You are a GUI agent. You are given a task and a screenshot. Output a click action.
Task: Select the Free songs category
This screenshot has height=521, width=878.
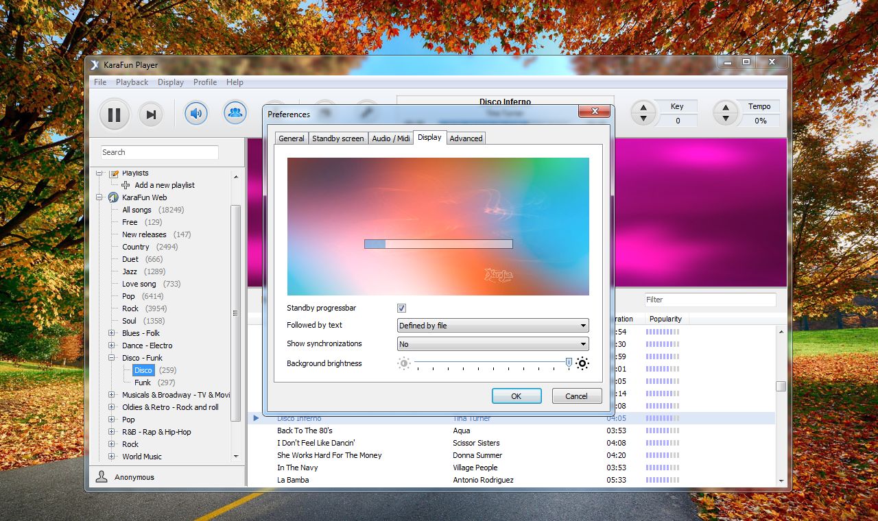point(130,222)
